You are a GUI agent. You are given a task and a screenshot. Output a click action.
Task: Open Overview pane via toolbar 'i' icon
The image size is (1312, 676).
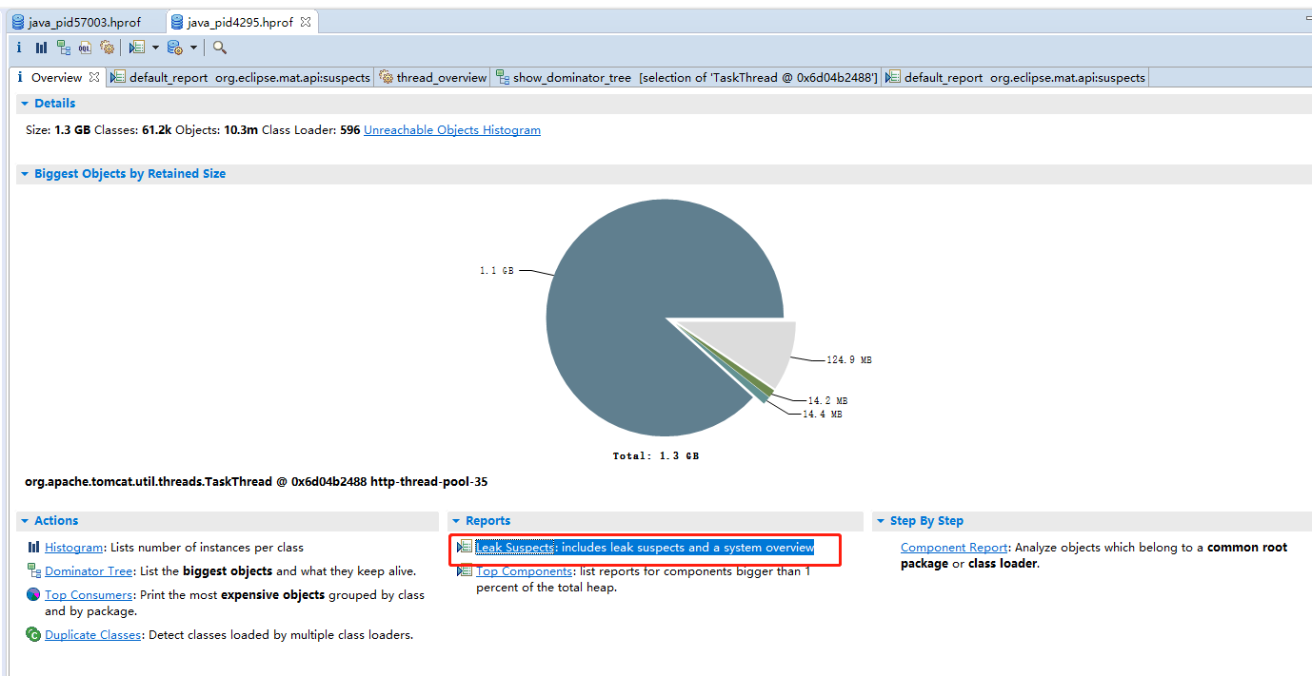[19, 48]
